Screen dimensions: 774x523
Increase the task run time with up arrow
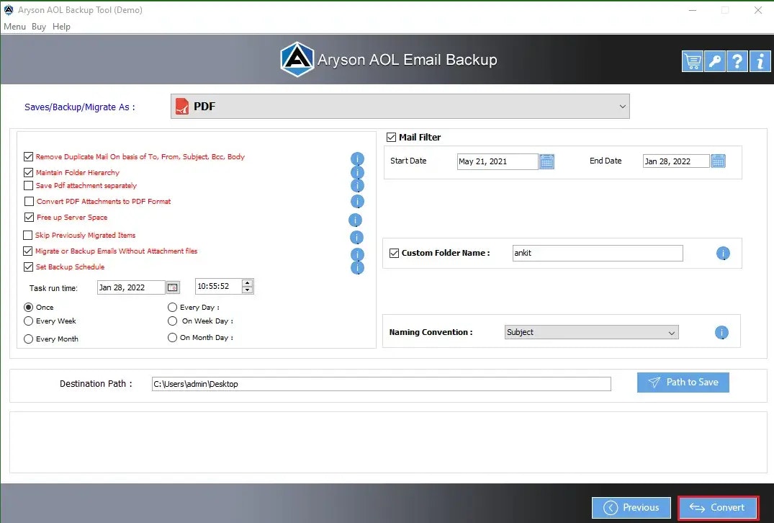click(x=247, y=283)
